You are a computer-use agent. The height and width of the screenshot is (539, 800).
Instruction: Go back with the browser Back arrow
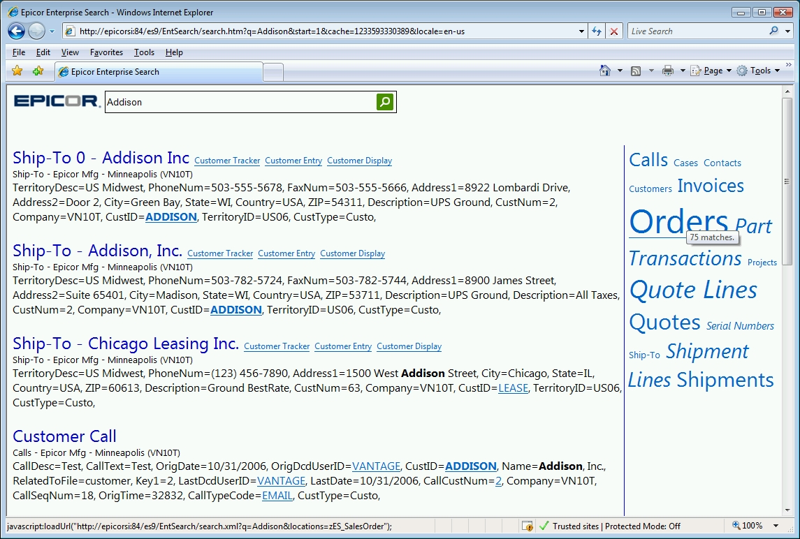16,31
